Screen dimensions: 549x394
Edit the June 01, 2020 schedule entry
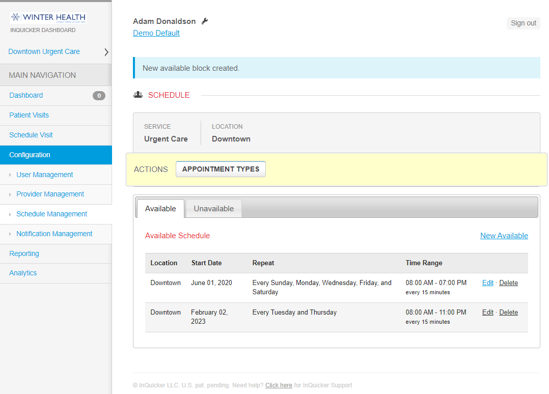pos(487,283)
